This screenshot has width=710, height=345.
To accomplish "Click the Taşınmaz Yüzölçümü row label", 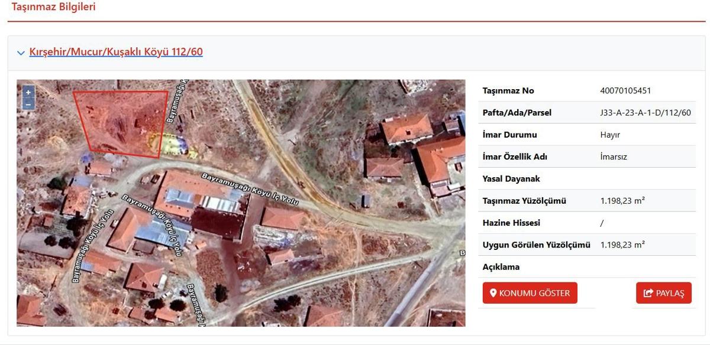I will coord(524,201).
